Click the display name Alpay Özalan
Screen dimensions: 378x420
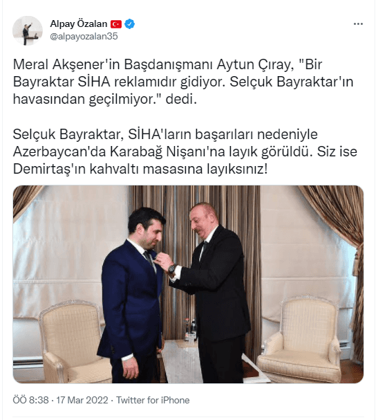tap(79, 24)
